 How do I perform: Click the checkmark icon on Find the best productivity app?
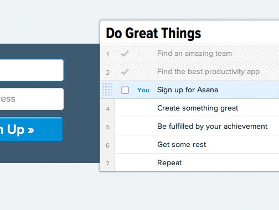click(x=125, y=72)
